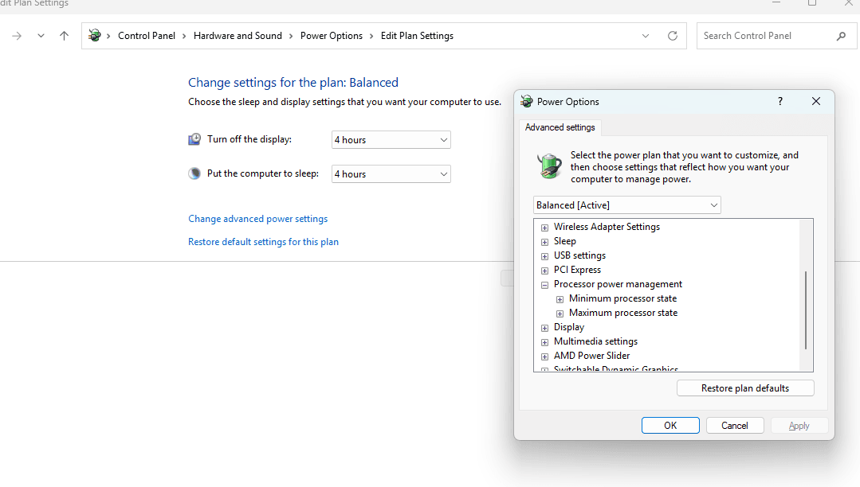Click the Up navigation arrow icon
Viewport: 860px width, 487px height.
65,36
